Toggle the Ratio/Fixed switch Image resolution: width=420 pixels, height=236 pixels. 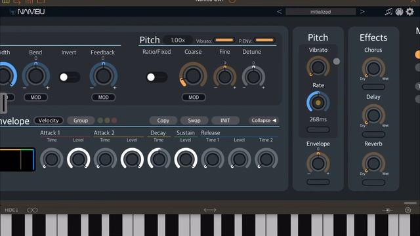pos(157,77)
